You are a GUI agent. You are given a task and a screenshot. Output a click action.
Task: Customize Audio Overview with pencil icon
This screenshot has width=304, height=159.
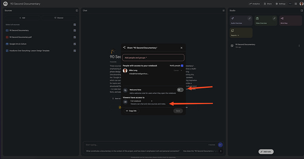[250, 19]
